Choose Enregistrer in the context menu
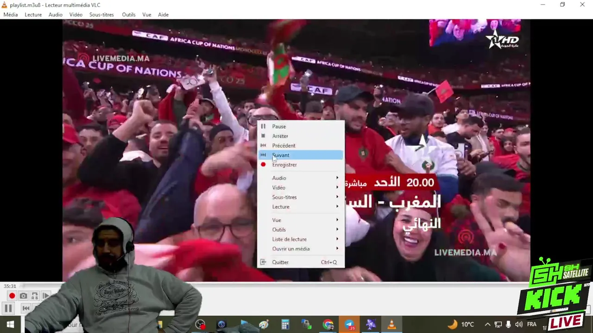 click(301, 165)
